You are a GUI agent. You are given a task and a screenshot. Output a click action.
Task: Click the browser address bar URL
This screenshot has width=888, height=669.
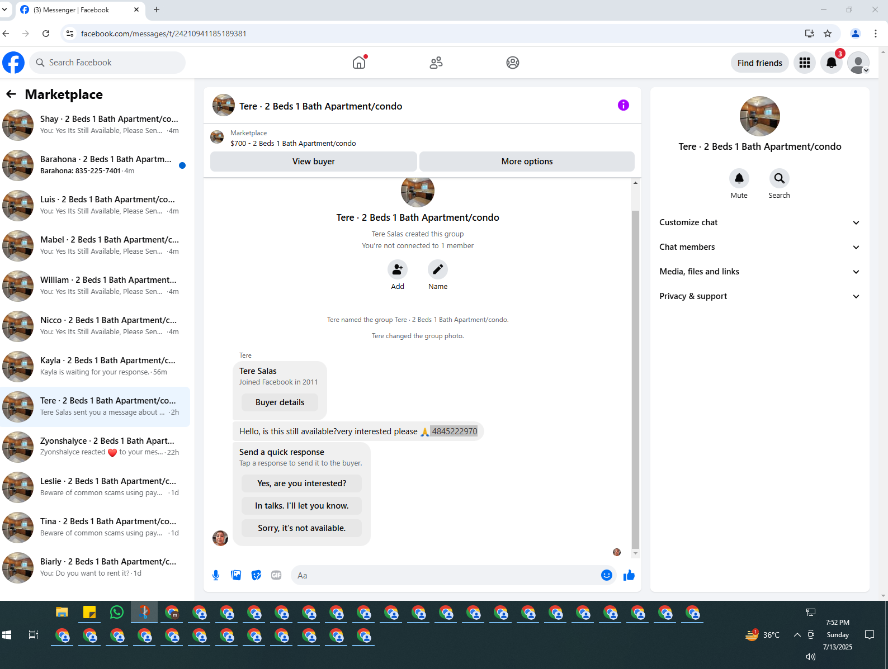[x=164, y=34]
